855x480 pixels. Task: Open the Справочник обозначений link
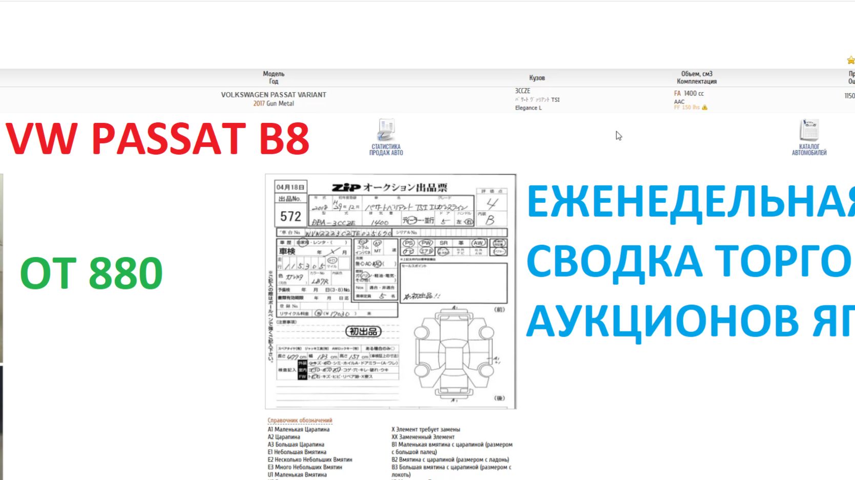coord(300,420)
